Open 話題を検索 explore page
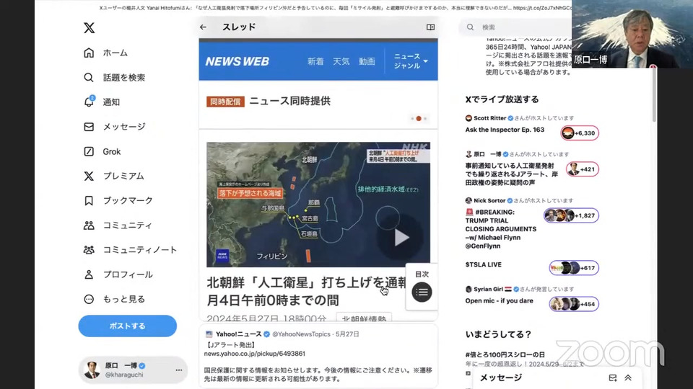Viewport: 693px width, 389px height. (x=115, y=78)
